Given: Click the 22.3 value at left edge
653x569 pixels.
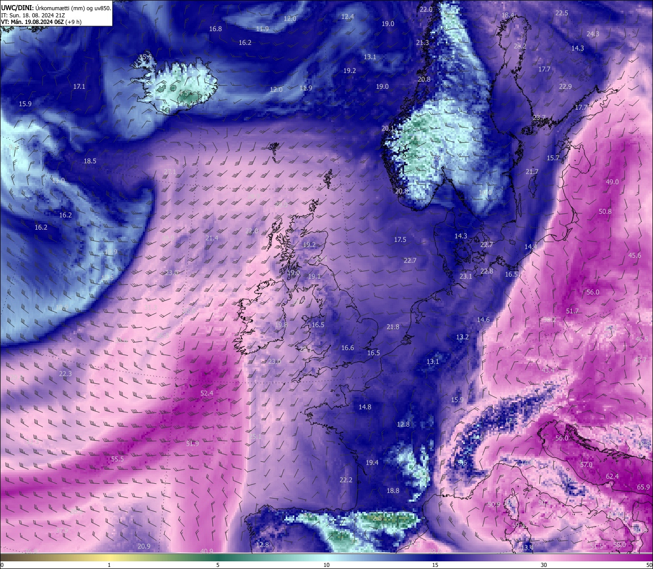Looking at the screenshot, I should coord(65,374).
